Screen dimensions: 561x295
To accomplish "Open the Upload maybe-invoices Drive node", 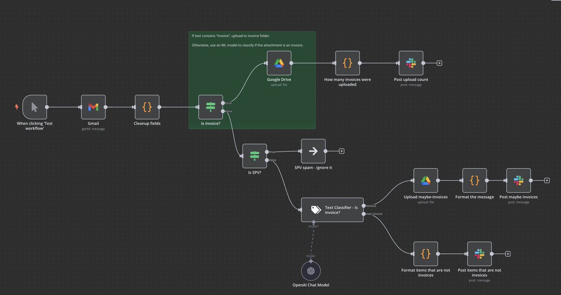I will pos(426,180).
